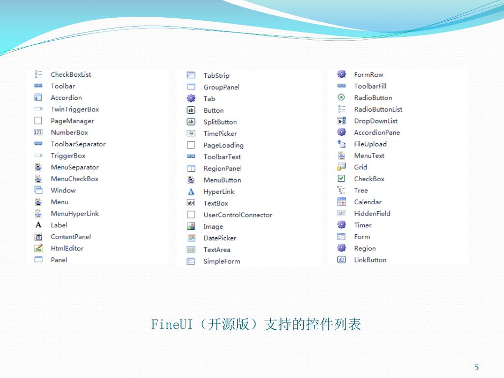
Task: Select the Window control icon
Action: pyautogui.click(x=38, y=190)
